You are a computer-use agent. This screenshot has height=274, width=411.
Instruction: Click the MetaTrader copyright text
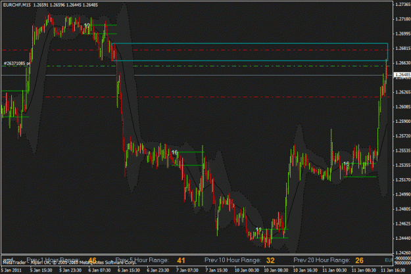69,262
